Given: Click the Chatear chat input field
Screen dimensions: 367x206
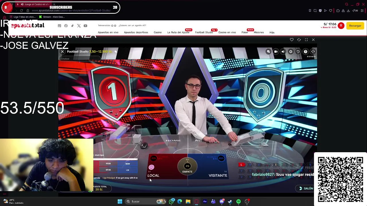Looking at the screenshot, I should 80,59.
